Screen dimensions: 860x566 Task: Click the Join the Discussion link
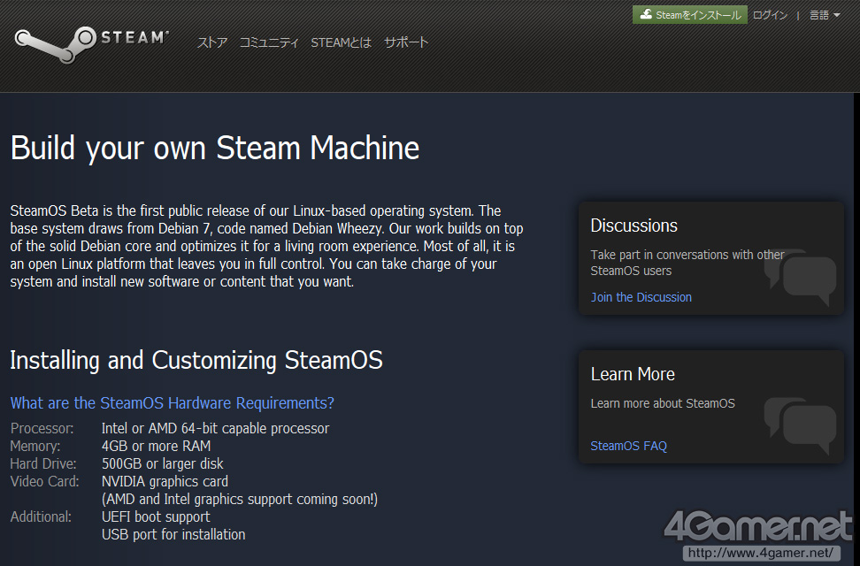point(641,297)
